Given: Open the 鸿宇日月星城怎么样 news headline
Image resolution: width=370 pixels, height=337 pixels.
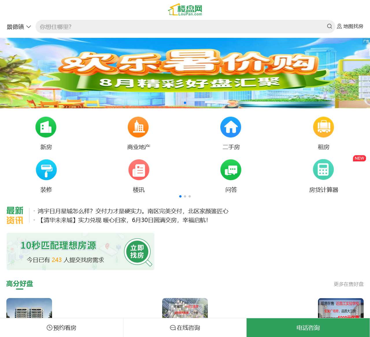Looking at the screenshot, I should 133,211.
